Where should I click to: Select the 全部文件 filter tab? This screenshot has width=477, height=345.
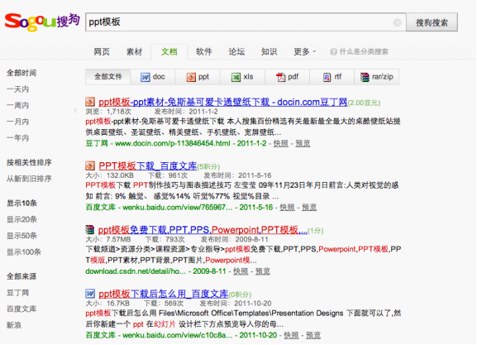pos(108,77)
